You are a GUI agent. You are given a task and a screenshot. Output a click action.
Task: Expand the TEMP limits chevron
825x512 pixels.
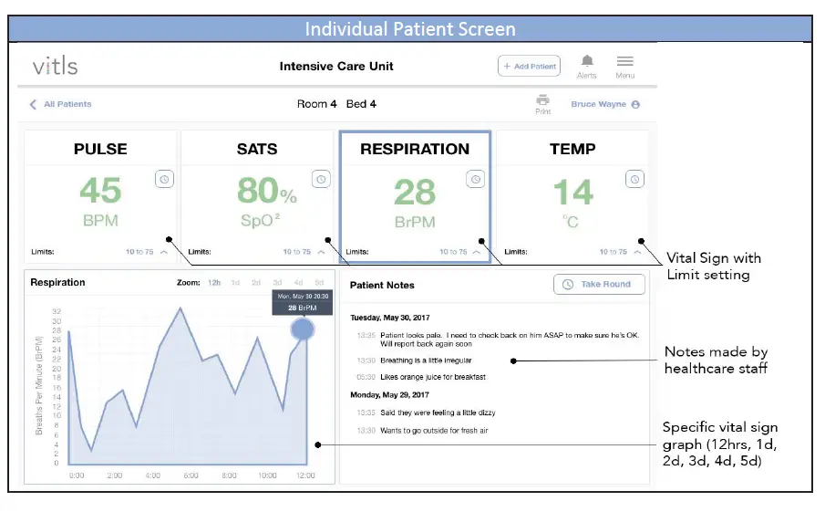click(638, 252)
